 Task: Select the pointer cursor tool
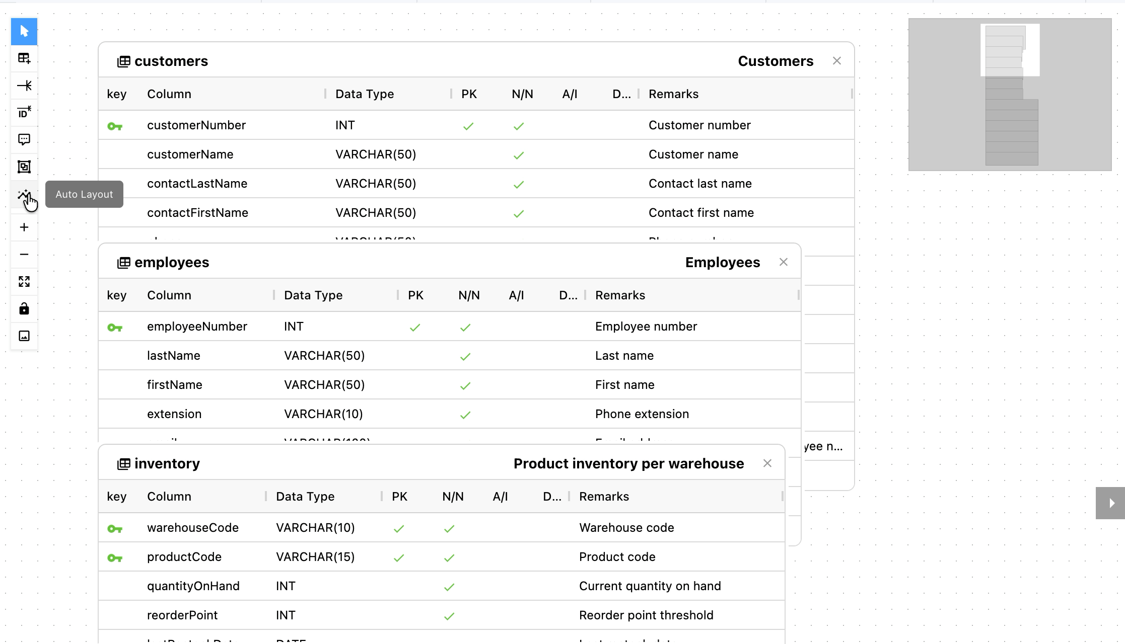pyautogui.click(x=24, y=31)
